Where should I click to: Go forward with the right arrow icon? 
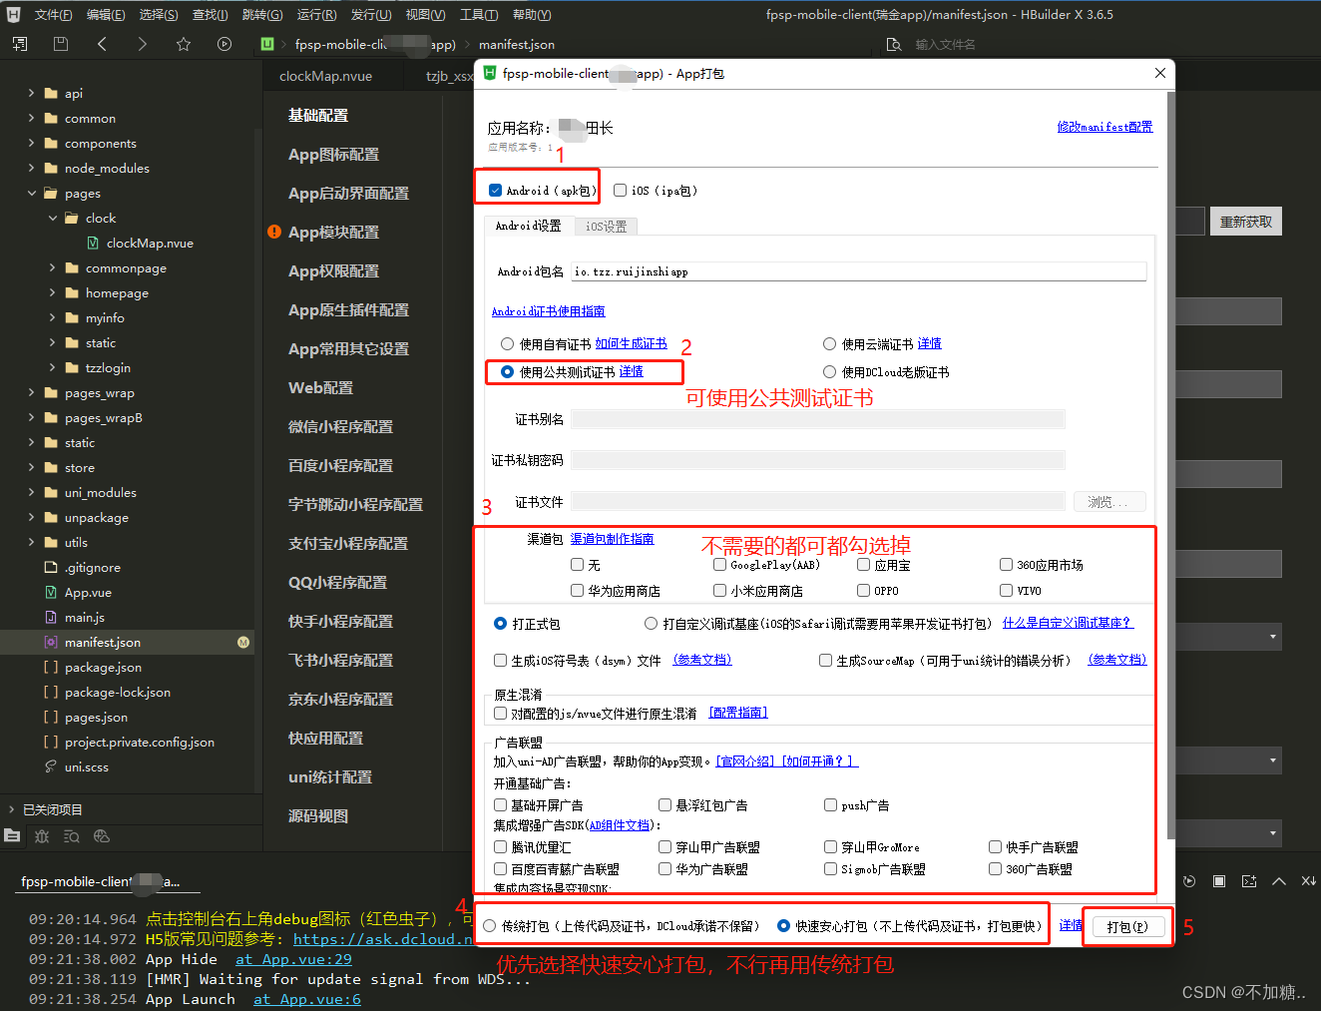(x=143, y=44)
